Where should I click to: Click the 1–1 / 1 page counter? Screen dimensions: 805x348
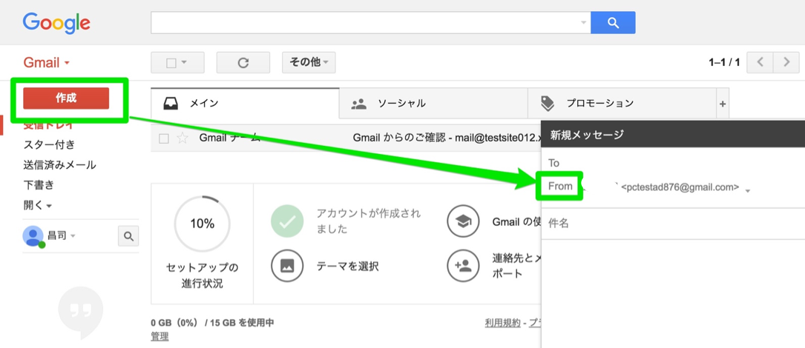[x=724, y=62]
